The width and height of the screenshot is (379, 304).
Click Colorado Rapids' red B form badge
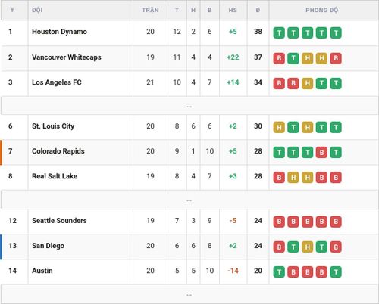(321, 153)
